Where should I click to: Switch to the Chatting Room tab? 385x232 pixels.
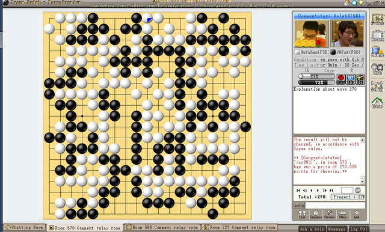24,227
